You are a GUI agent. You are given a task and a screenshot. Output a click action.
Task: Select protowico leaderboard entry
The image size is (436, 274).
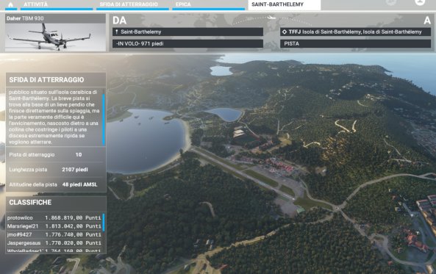pyautogui.click(x=54, y=218)
